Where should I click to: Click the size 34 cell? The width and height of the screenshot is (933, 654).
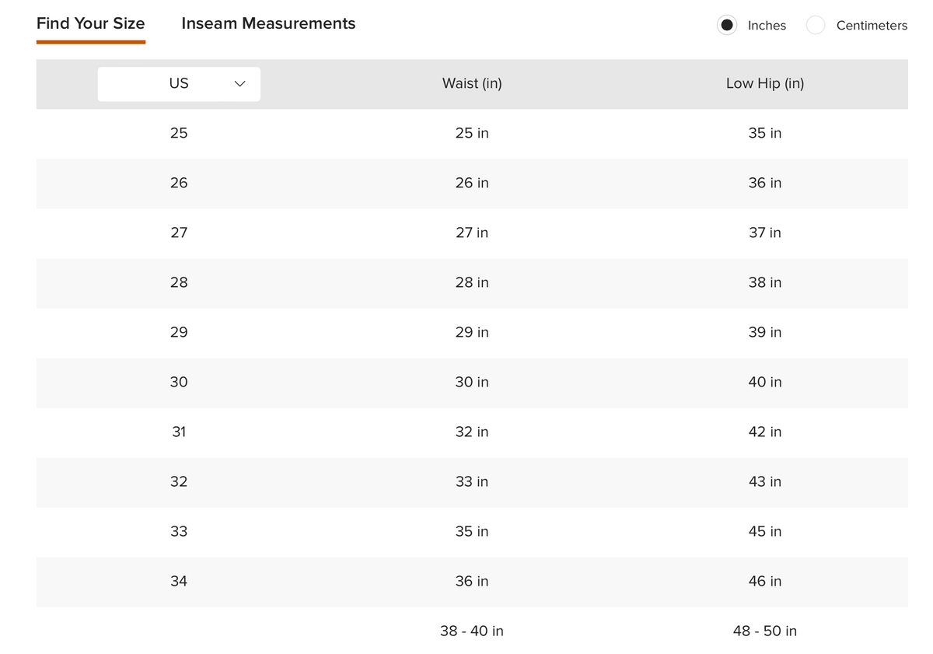tap(179, 581)
